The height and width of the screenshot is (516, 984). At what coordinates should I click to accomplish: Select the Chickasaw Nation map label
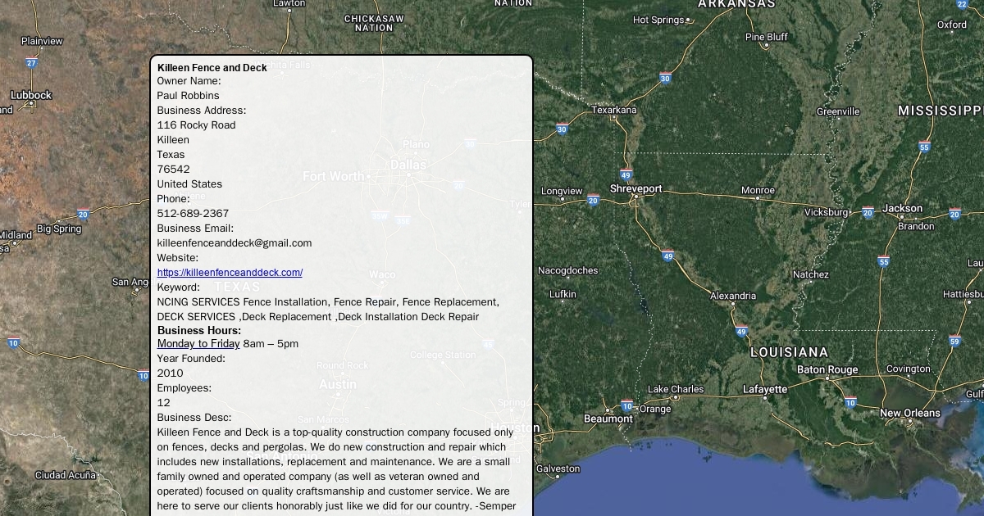(374, 23)
